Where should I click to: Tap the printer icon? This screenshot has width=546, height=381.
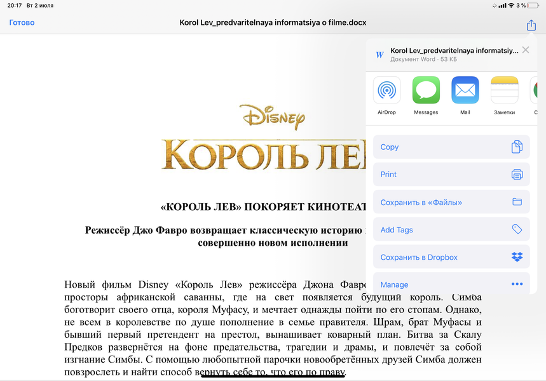(517, 175)
